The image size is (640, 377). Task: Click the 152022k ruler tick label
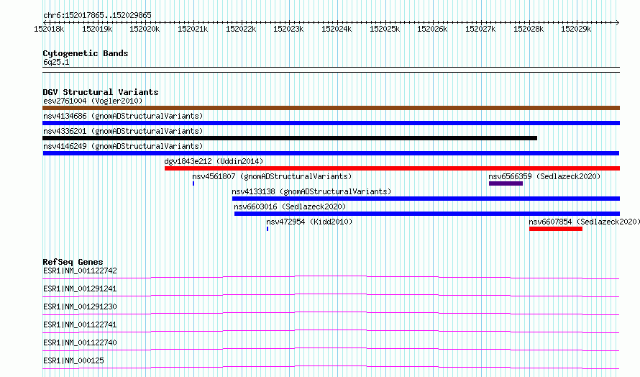[x=241, y=29]
